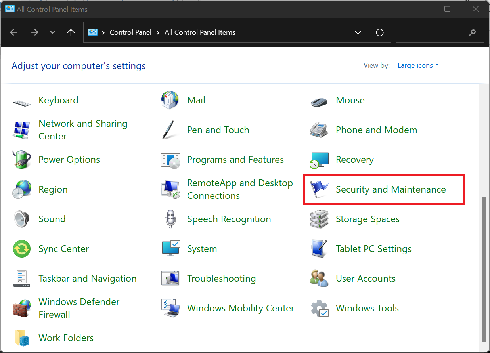Viewport: 490px width, 353px height.
Task: Click the Power Options label
Action: (x=69, y=160)
